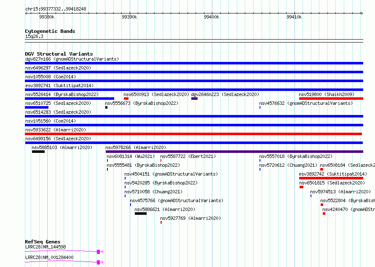Screen dimensions: 375x267
Task: Select the nsv6501815 (Sedlazeck2020) label
Action: [332, 183]
